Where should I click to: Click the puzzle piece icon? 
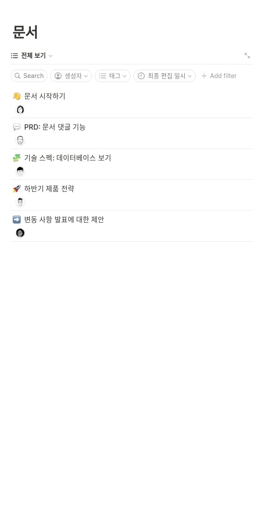[x=17, y=158]
